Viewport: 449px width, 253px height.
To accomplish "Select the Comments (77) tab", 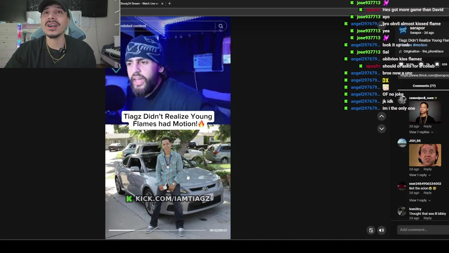I will [424, 86].
